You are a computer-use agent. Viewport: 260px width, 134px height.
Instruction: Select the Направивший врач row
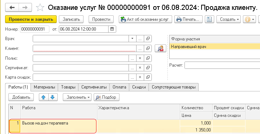click(215, 47)
